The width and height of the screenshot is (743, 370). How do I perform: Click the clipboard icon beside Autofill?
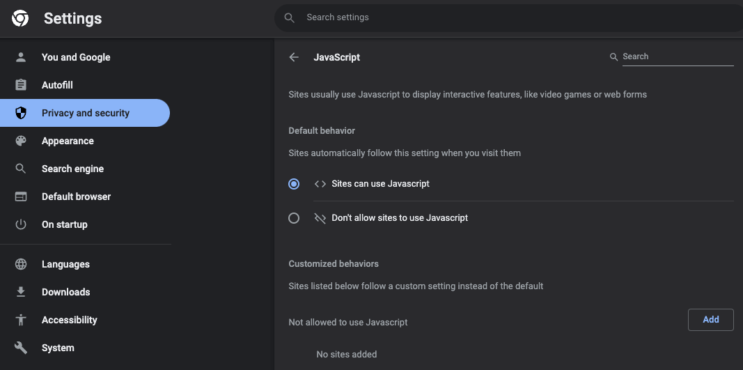[x=21, y=86]
